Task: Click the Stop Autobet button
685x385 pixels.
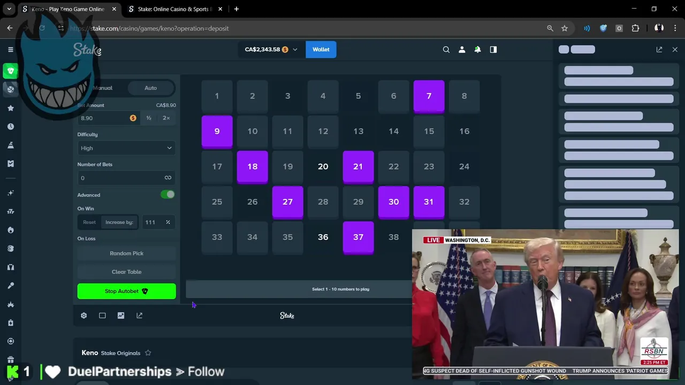Action: [x=126, y=291]
